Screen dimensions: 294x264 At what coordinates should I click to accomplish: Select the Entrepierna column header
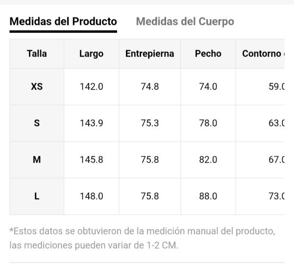[x=149, y=53]
